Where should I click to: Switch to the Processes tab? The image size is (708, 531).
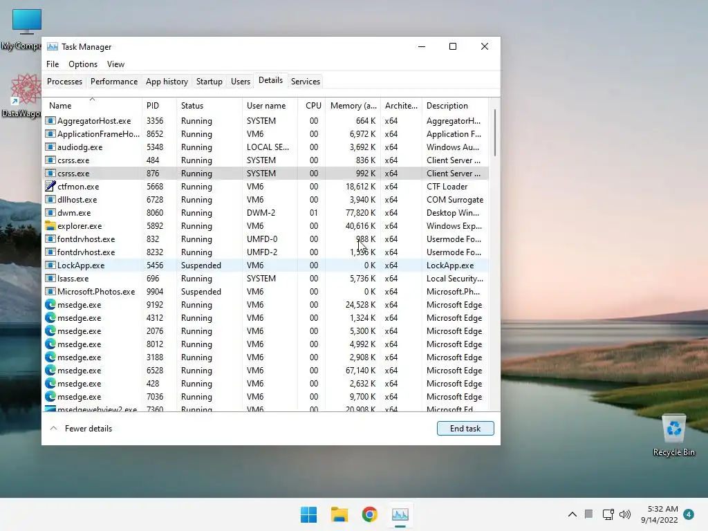64,82
